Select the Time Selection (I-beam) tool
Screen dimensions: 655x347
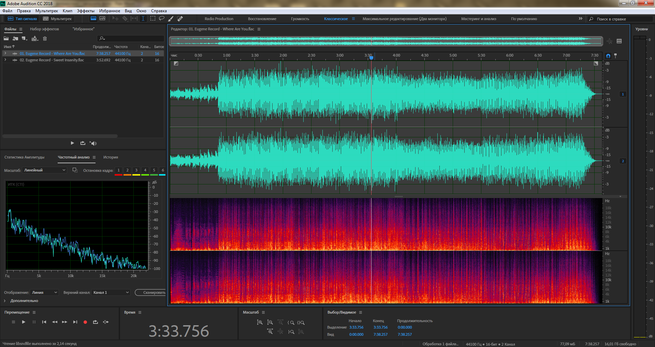[x=143, y=18]
